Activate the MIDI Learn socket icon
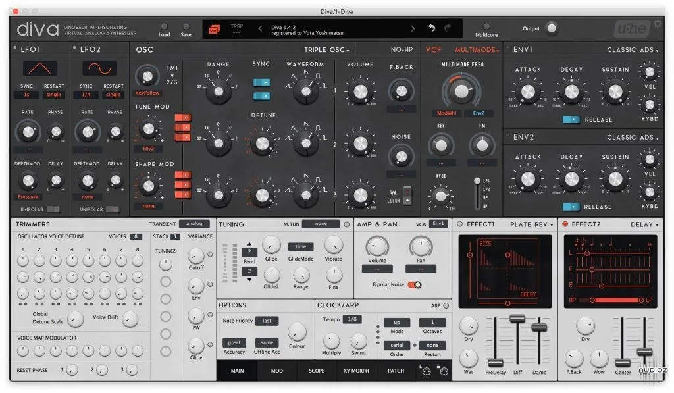The image size is (674, 393). pyautogui.click(x=426, y=371)
